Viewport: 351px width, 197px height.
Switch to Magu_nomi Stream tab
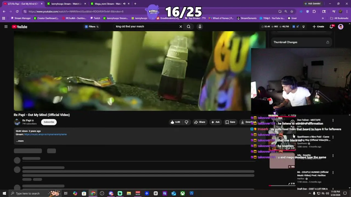pyautogui.click(x=108, y=4)
